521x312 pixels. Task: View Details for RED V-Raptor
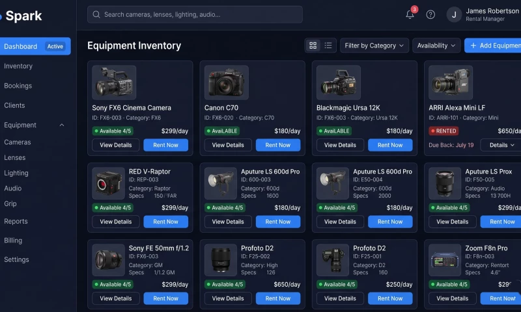click(x=116, y=222)
